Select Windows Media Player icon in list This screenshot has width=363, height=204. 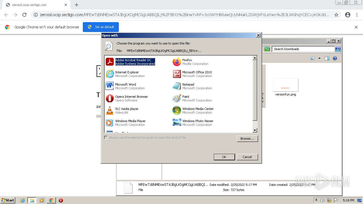click(110, 123)
